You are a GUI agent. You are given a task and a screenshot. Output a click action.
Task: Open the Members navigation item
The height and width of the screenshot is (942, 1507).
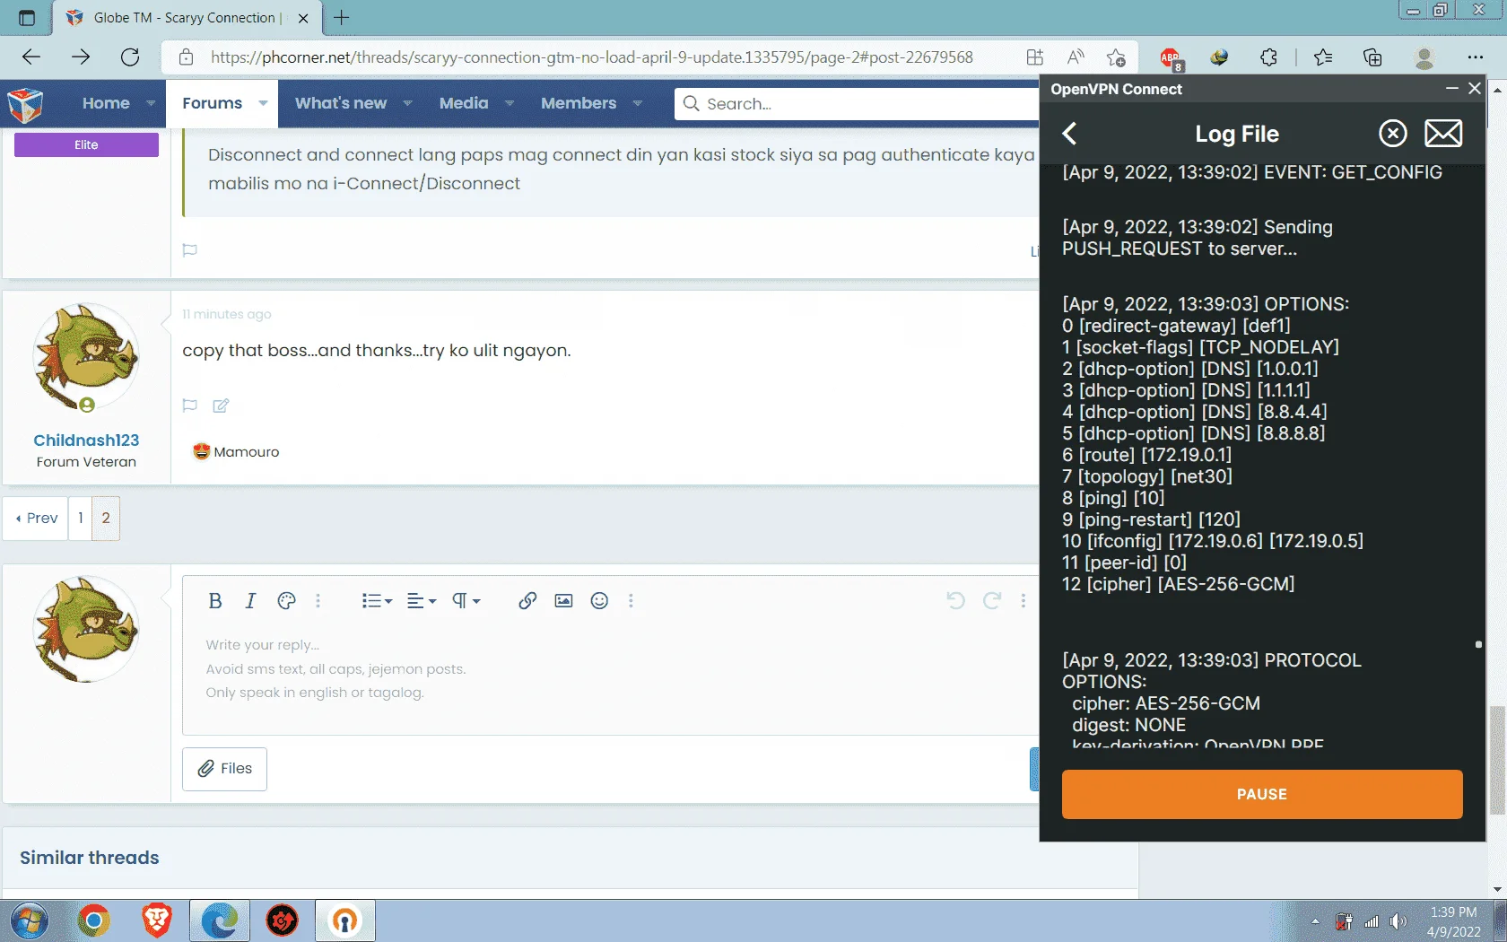click(579, 103)
